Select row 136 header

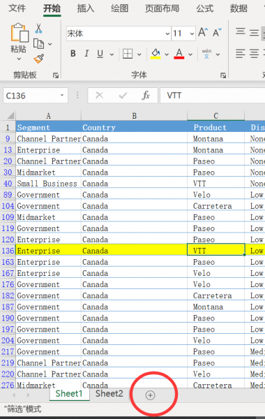coord(8,251)
